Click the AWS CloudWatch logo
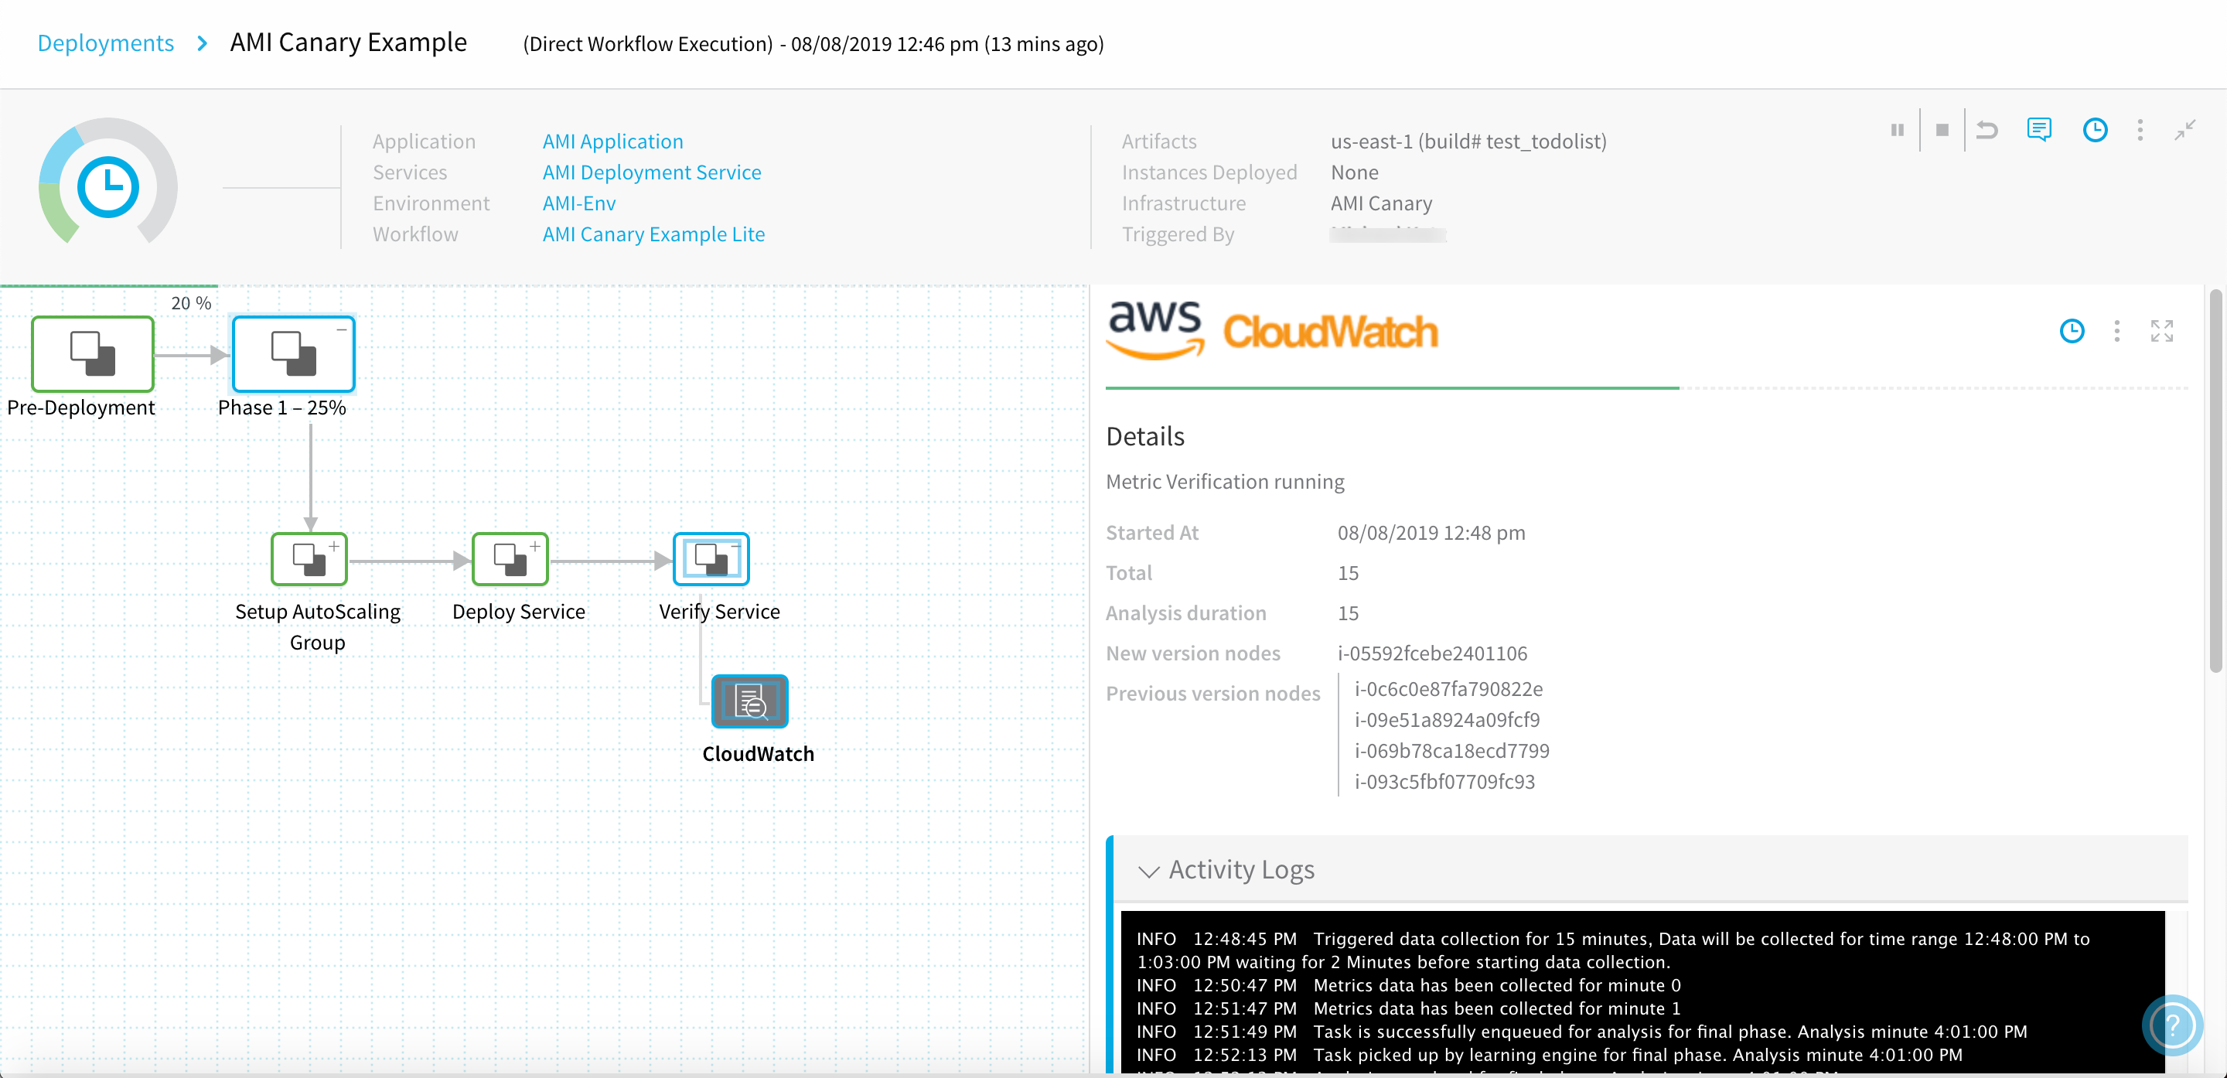The image size is (2227, 1078). (x=1273, y=330)
